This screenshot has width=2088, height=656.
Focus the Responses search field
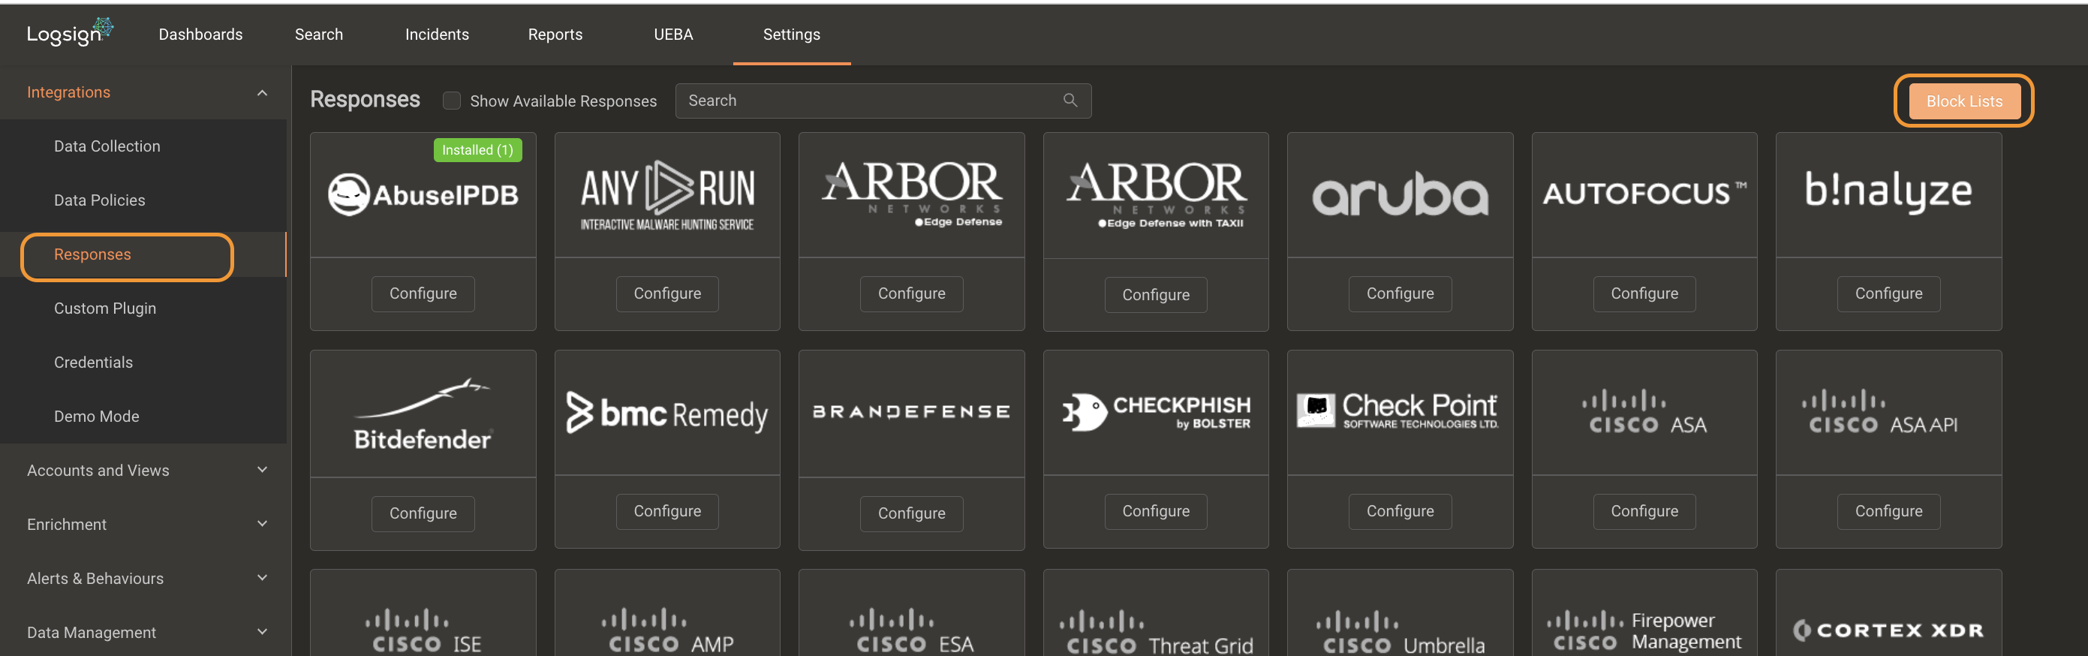tap(883, 101)
